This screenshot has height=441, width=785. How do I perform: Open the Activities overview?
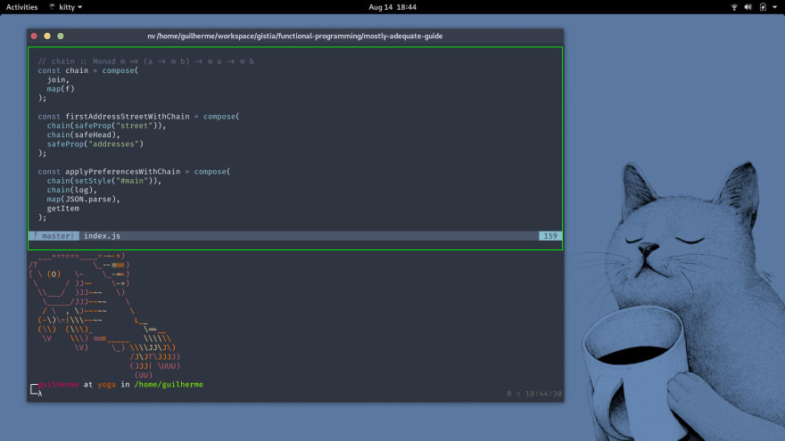pyautogui.click(x=21, y=7)
